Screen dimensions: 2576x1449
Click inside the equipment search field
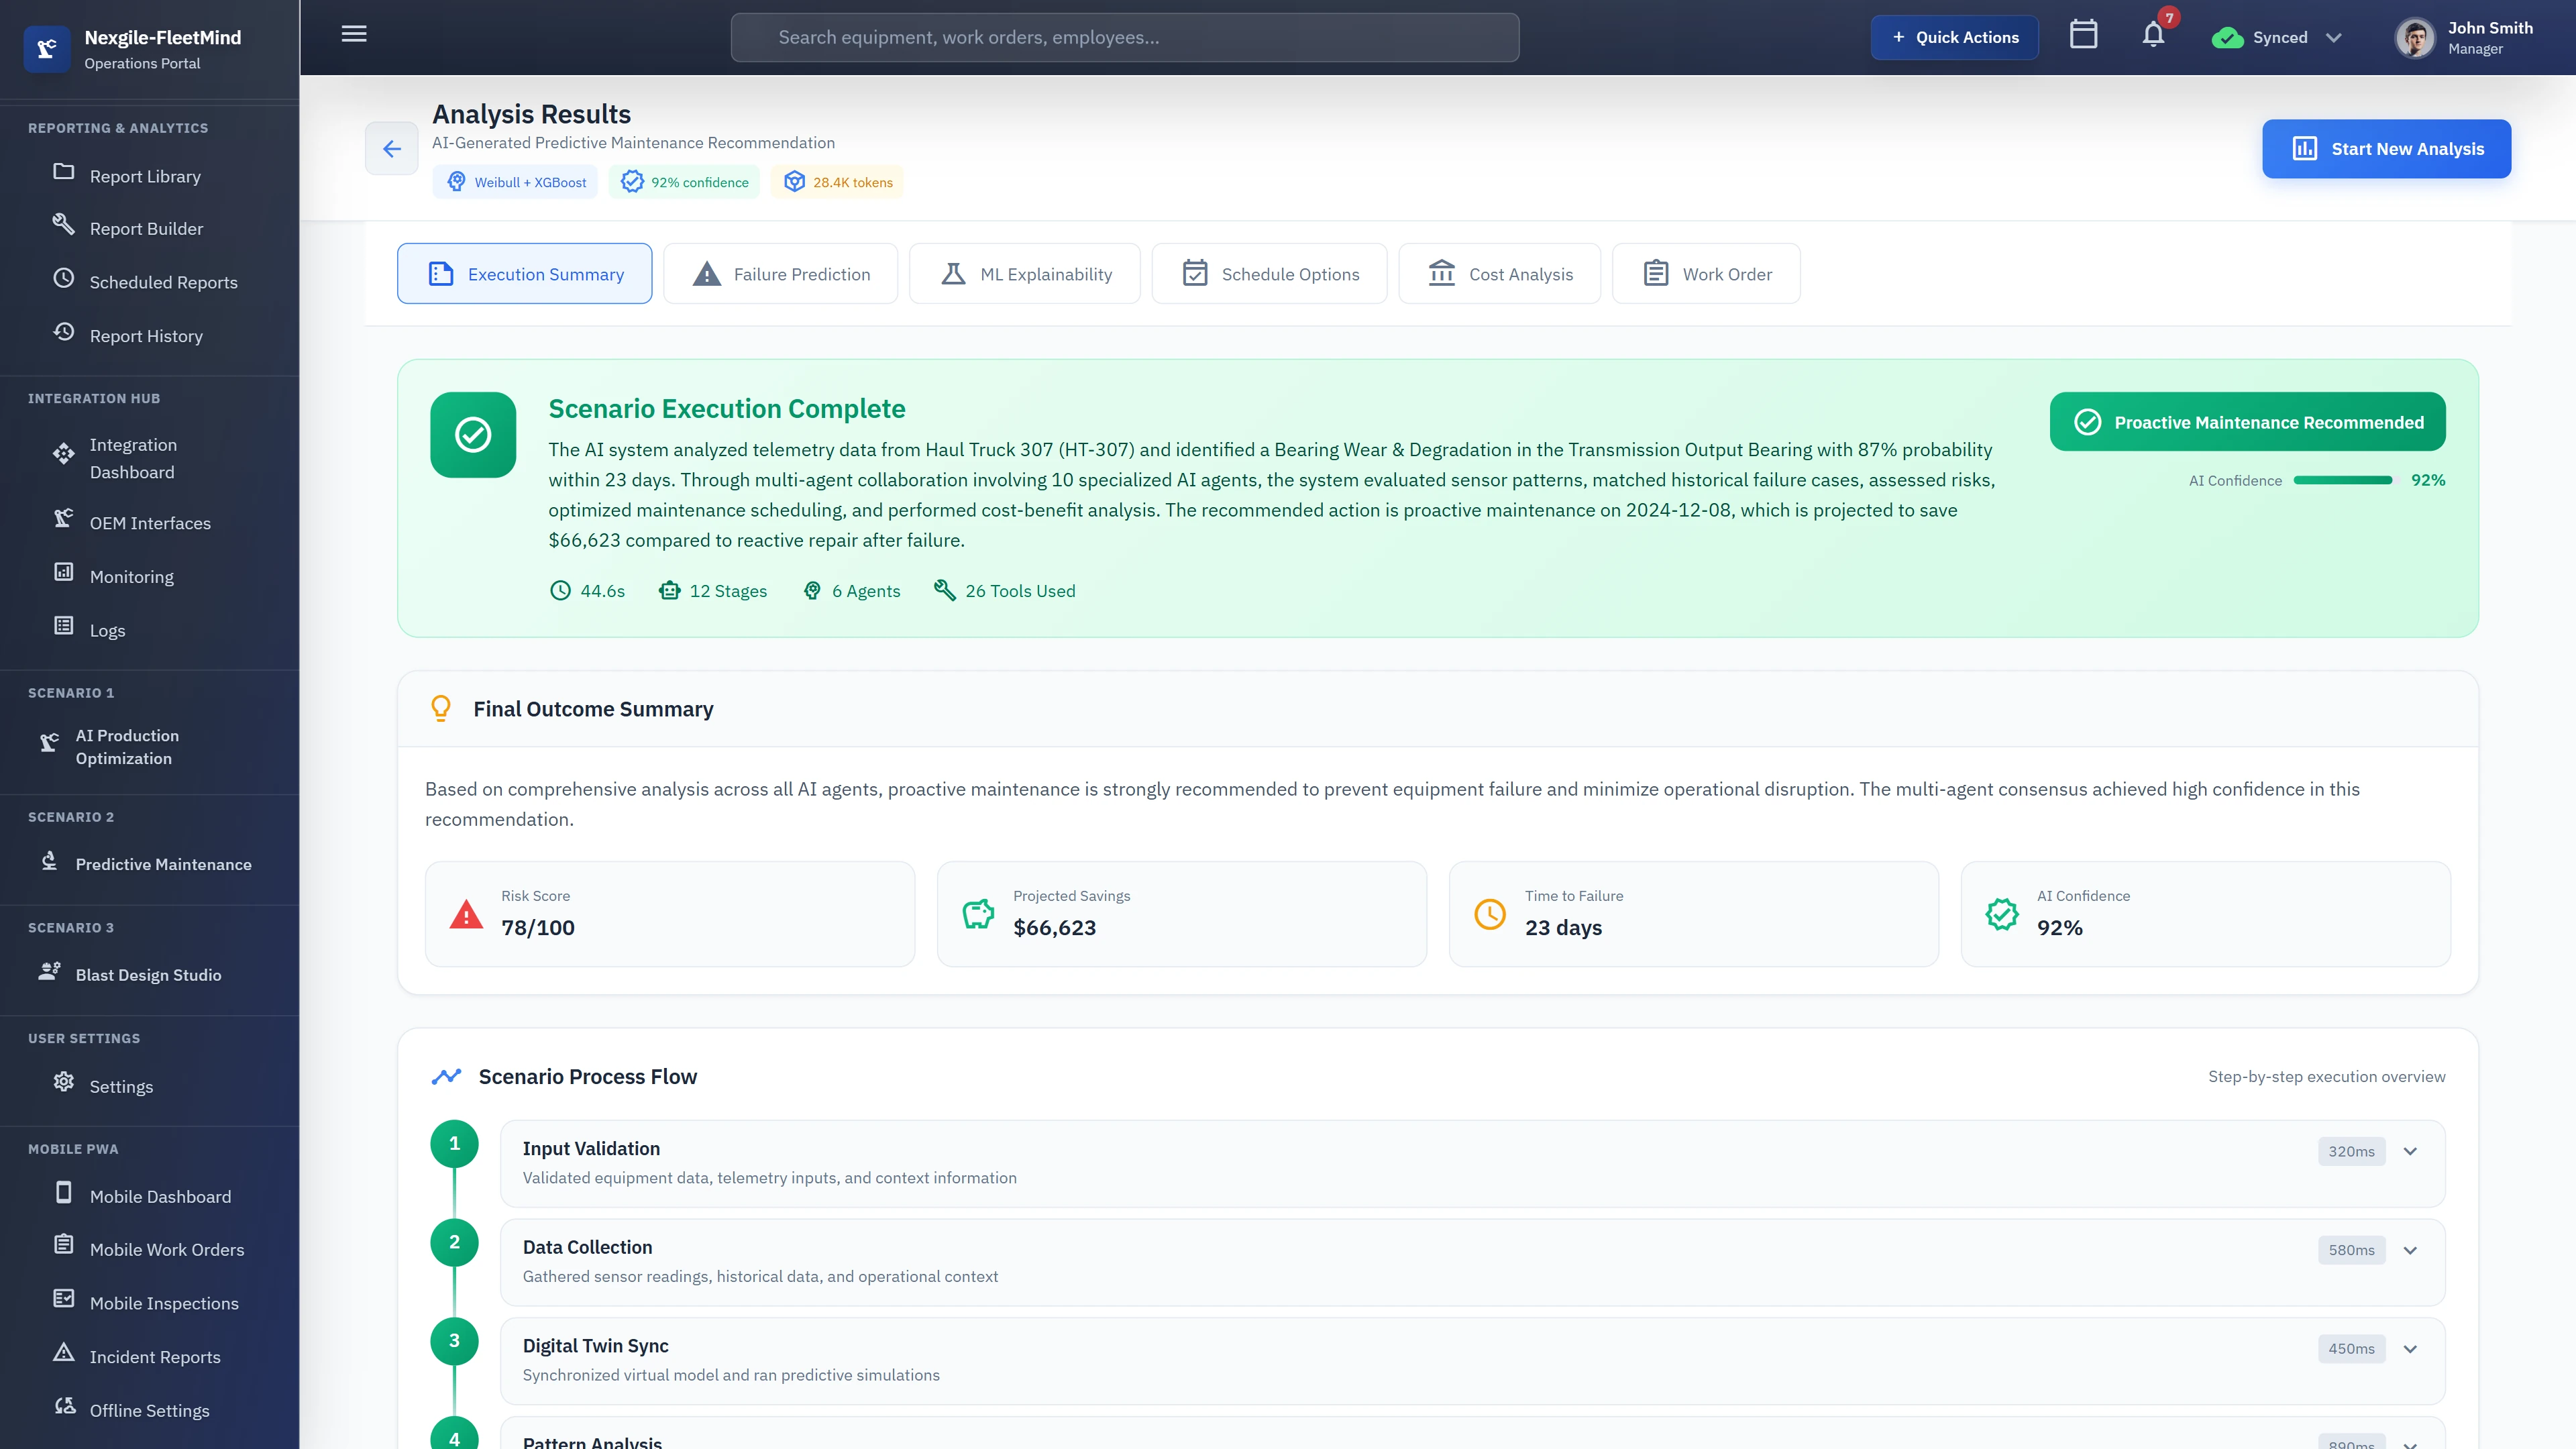click(x=1124, y=37)
